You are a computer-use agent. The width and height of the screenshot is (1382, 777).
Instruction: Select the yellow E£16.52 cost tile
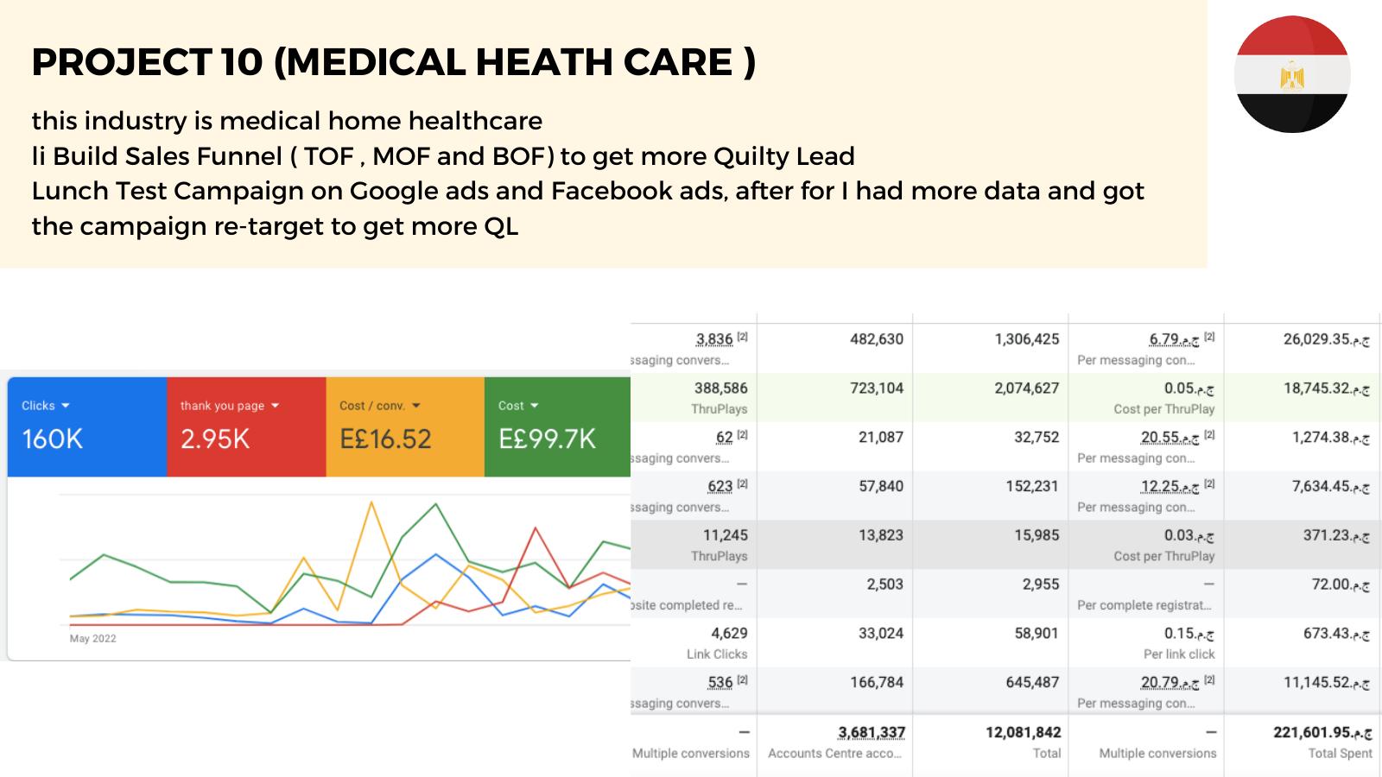(405, 426)
